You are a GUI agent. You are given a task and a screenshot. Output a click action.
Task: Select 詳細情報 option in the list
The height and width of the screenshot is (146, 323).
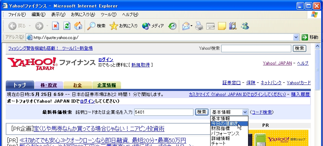click(229, 139)
